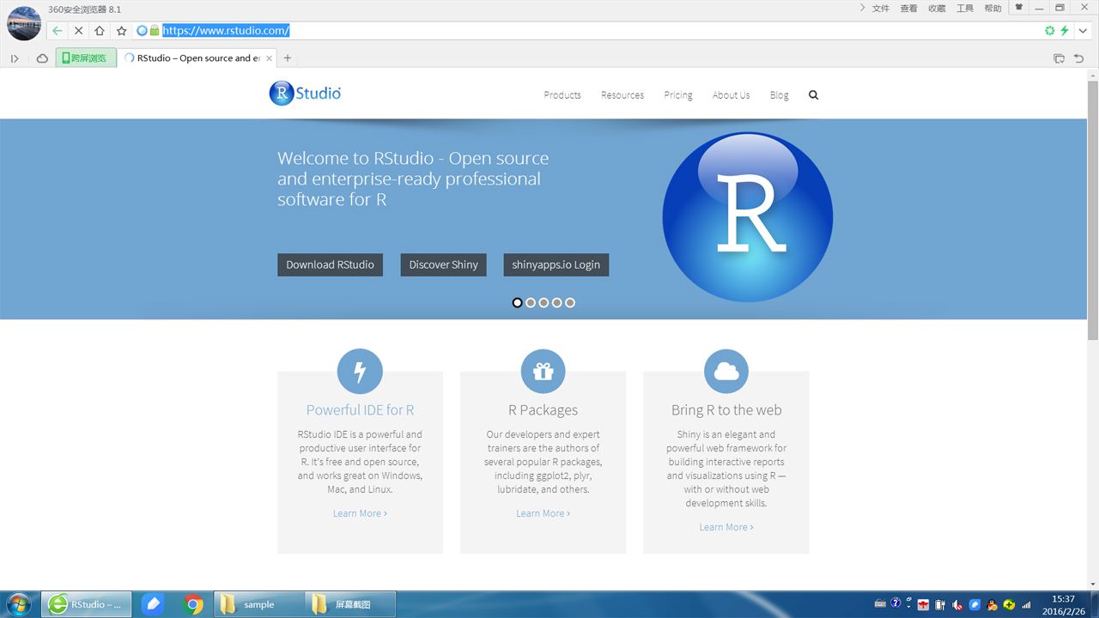Open the skin (shirt) icon in the title bar
The width and height of the screenshot is (1099, 618).
coord(1019,8)
